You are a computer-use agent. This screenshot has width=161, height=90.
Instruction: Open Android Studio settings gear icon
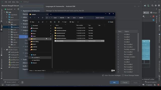click(156, 5)
